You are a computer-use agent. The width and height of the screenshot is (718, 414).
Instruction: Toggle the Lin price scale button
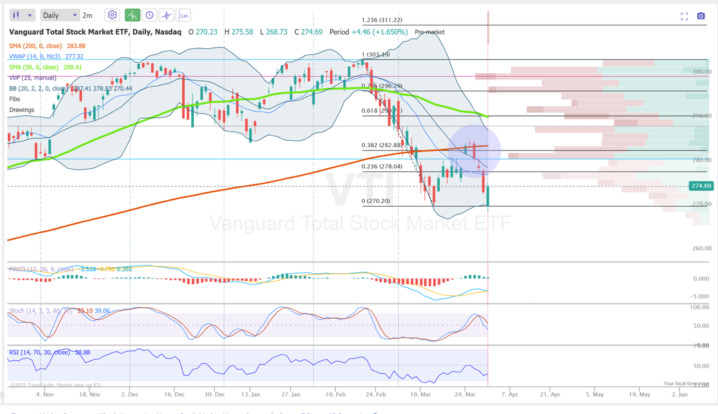pos(183,15)
